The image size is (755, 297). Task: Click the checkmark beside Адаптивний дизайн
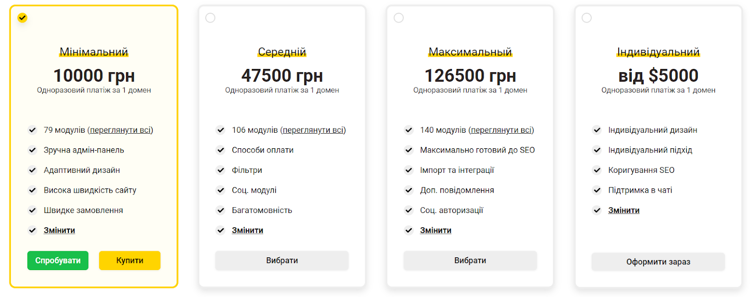33,170
